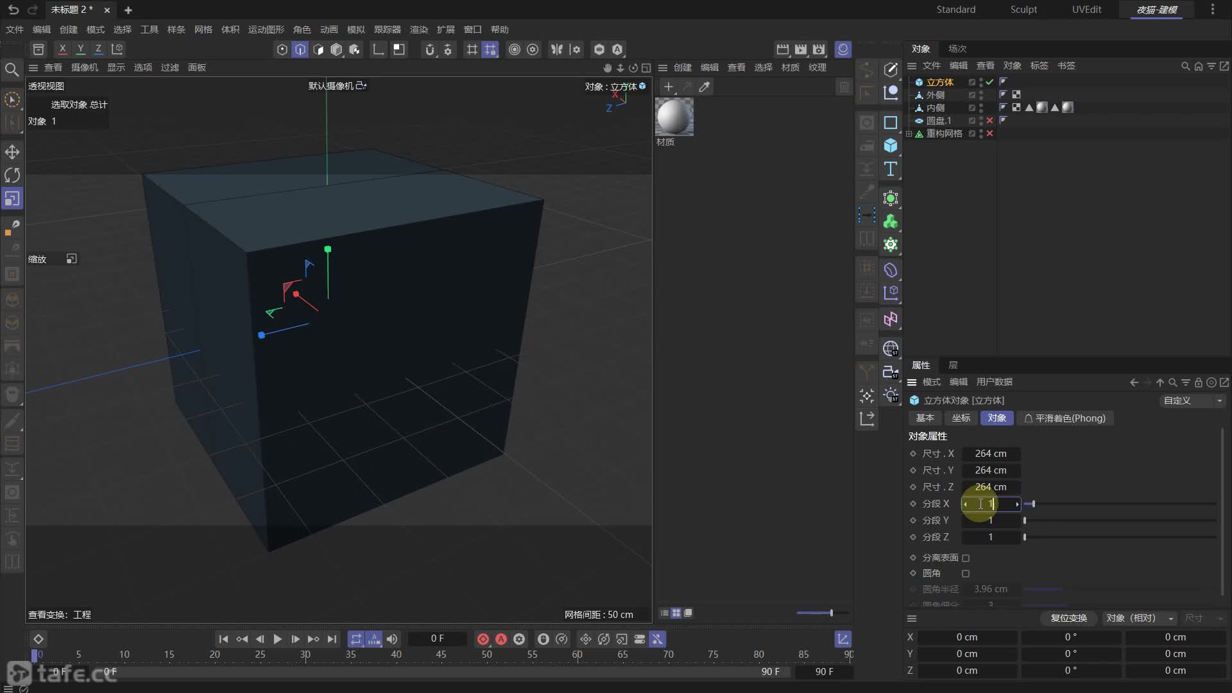Click the eyedropper icon in material manager

pyautogui.click(x=705, y=87)
